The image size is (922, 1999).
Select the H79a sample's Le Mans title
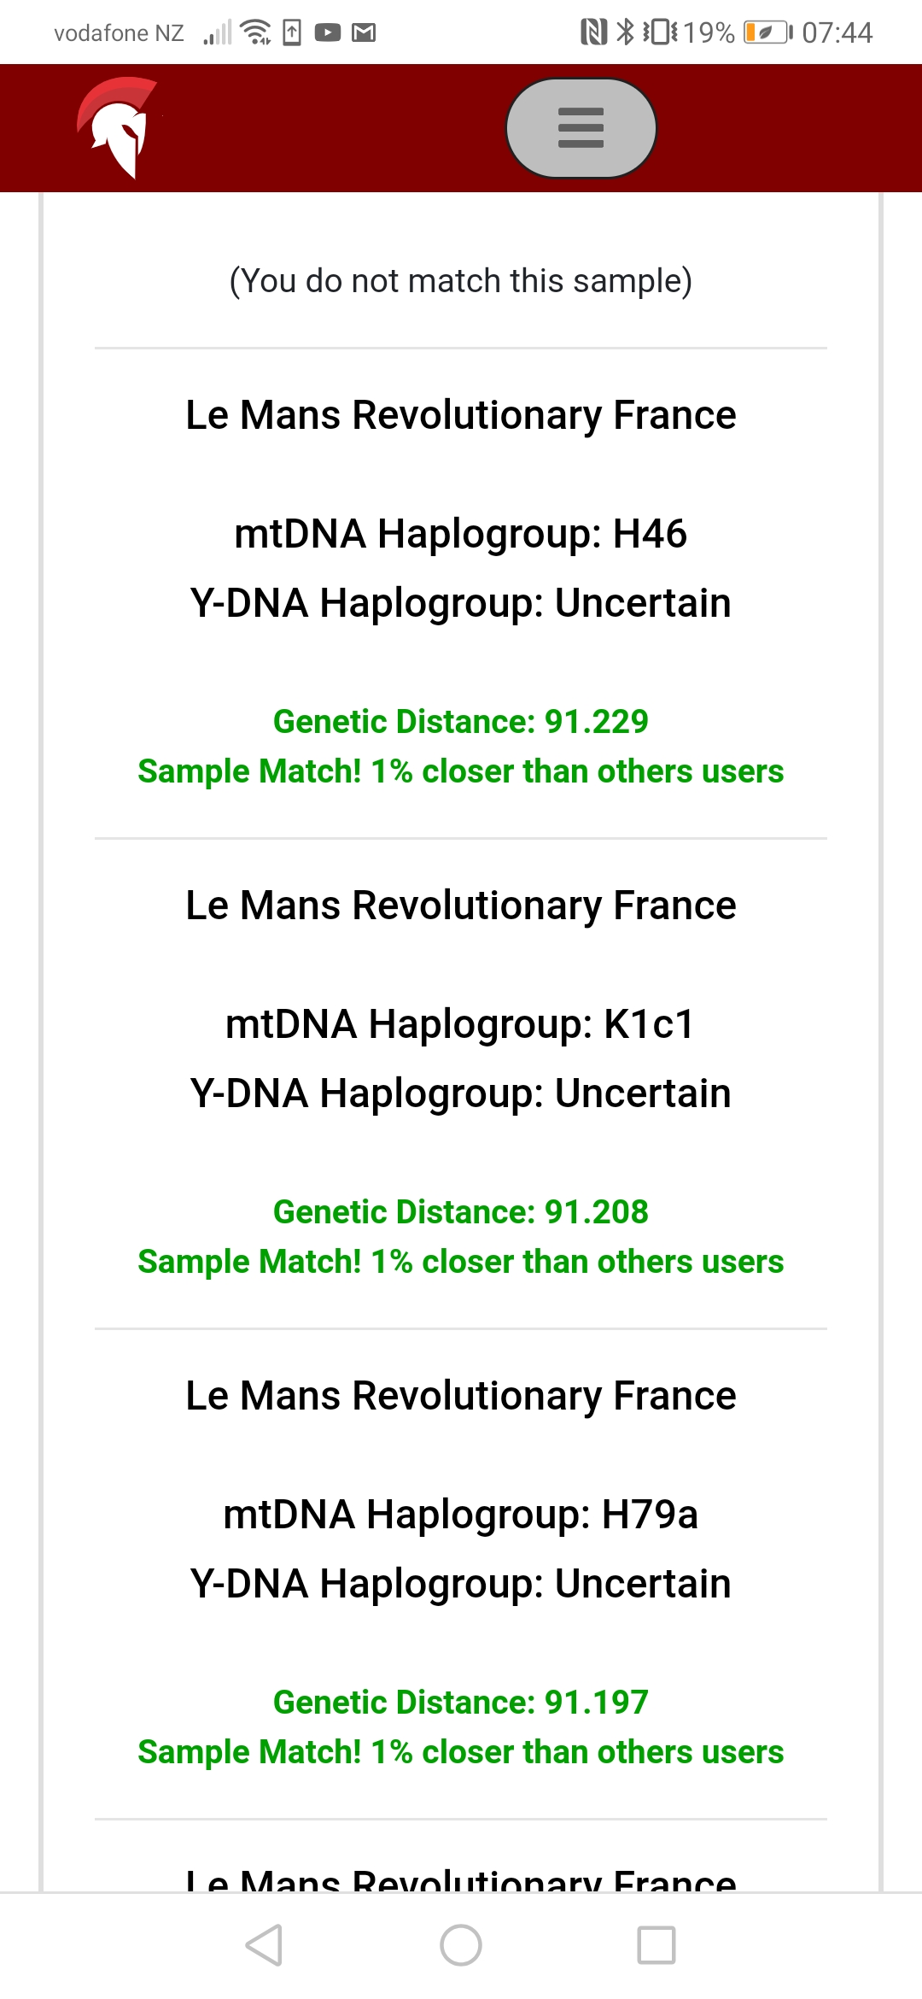pyautogui.click(x=461, y=1397)
